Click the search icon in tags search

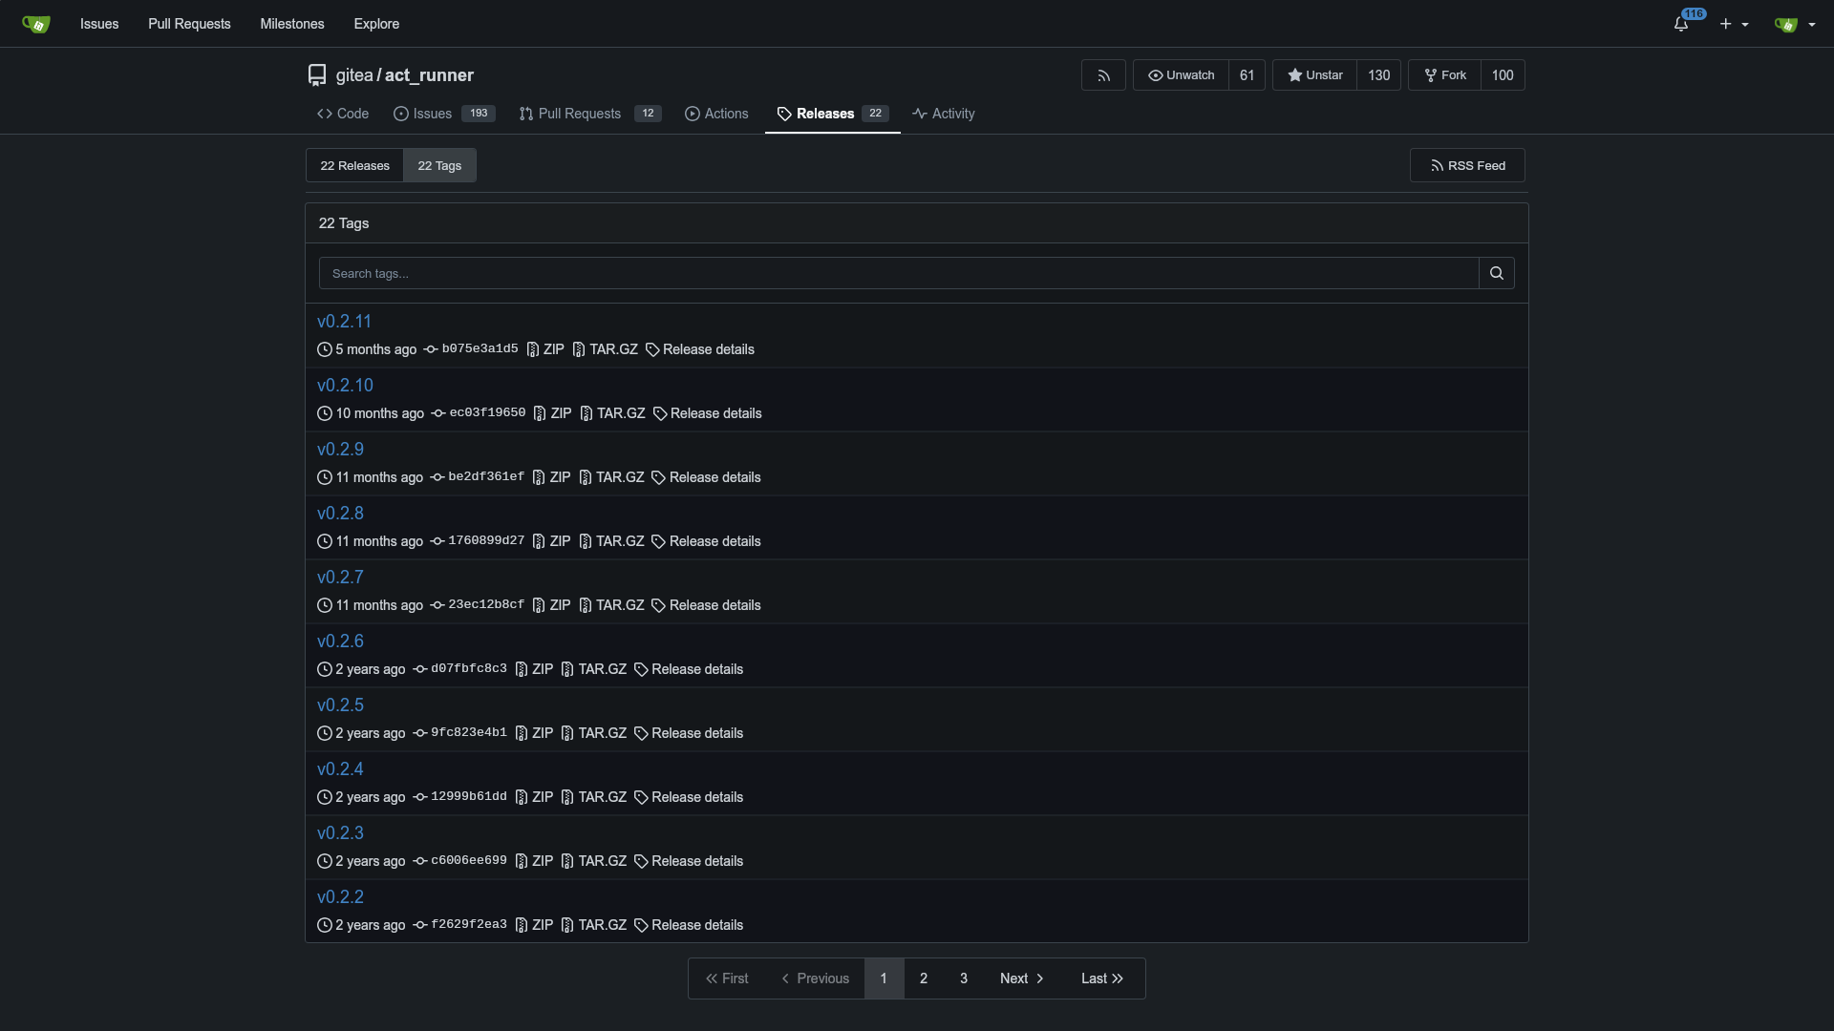1497,273
